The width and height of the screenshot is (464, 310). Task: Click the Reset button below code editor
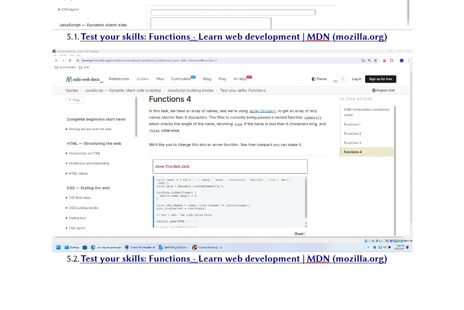[299, 234]
